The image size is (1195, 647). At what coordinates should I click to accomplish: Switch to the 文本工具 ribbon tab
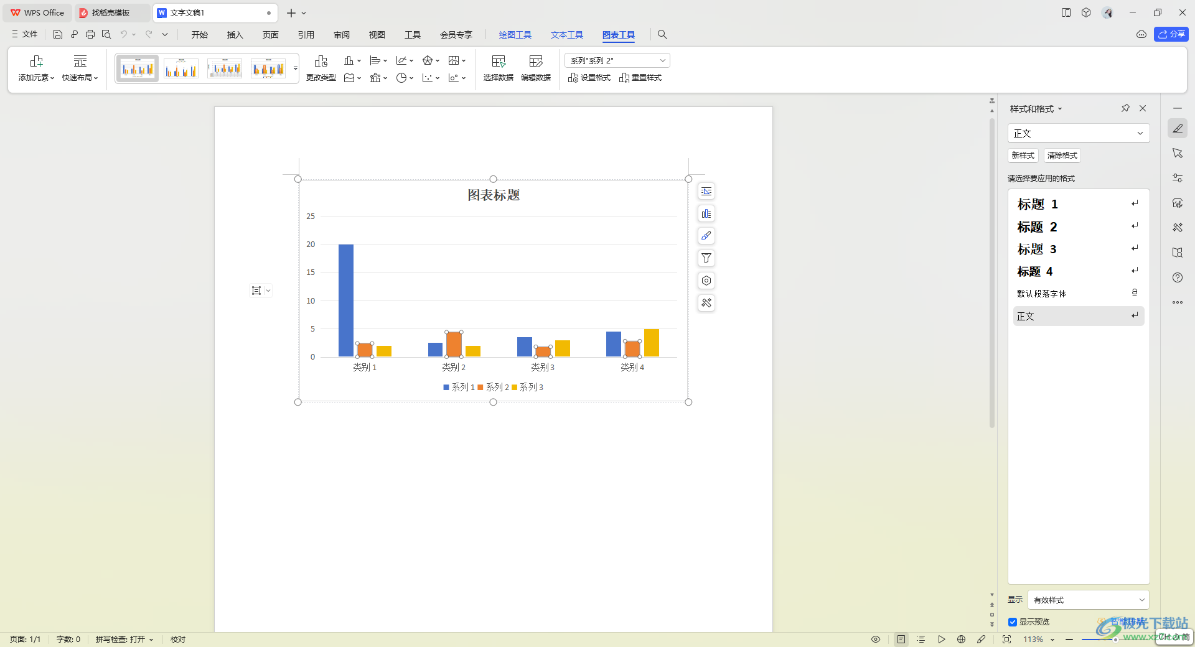click(567, 35)
